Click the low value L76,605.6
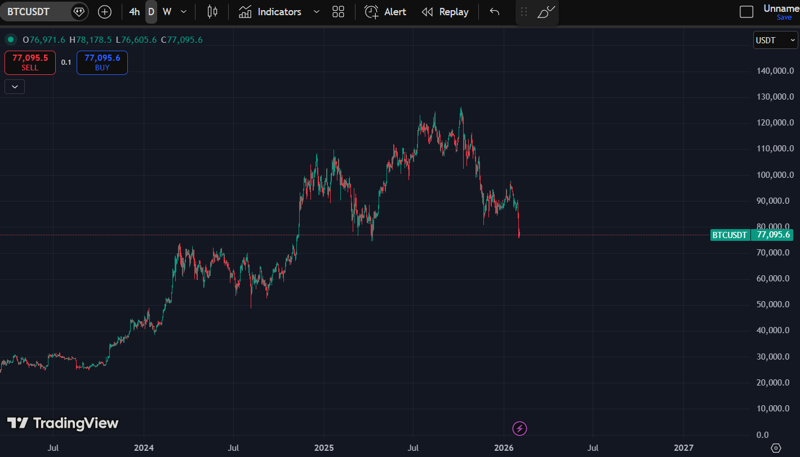 click(x=136, y=39)
